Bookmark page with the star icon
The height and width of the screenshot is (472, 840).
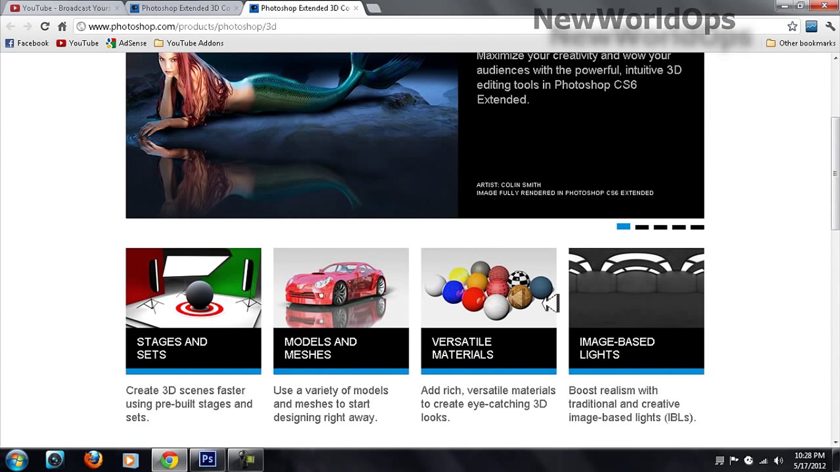point(792,27)
